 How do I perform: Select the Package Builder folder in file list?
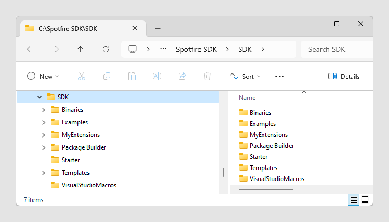(266, 146)
